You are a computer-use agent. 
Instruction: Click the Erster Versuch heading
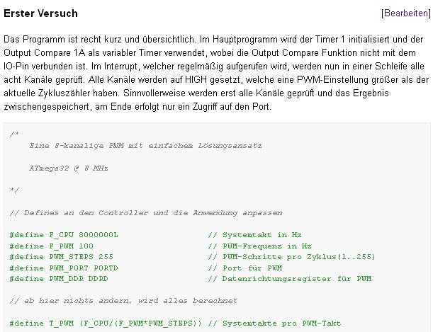click(40, 13)
